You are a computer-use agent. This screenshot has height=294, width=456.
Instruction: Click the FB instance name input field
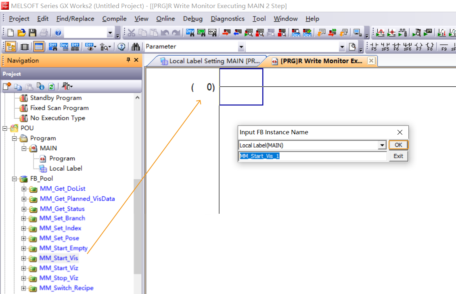point(312,156)
